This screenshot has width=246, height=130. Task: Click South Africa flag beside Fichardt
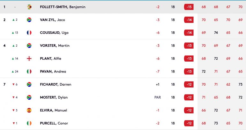29,84
